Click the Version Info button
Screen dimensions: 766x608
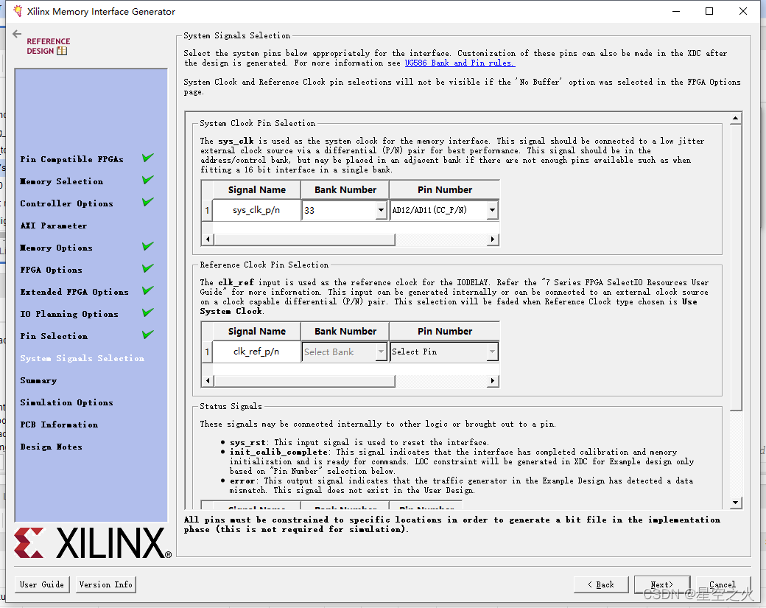coord(105,584)
